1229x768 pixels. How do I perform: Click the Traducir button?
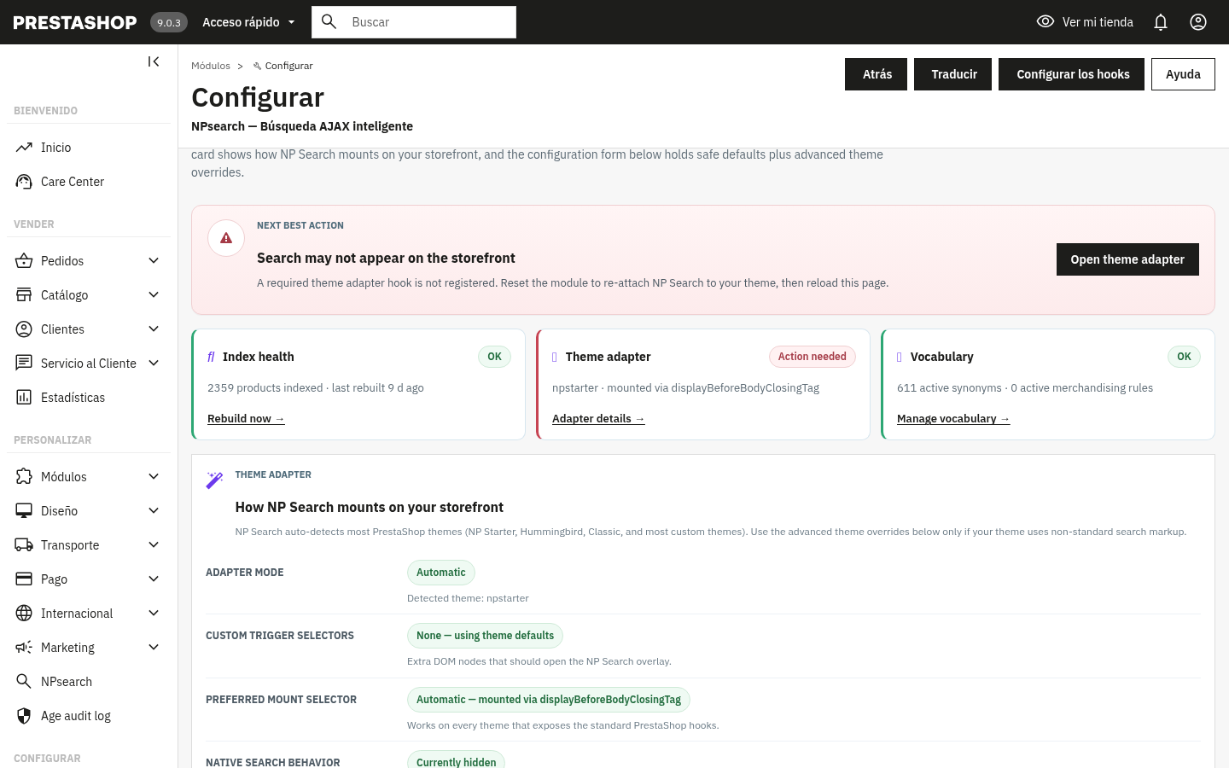[953, 74]
